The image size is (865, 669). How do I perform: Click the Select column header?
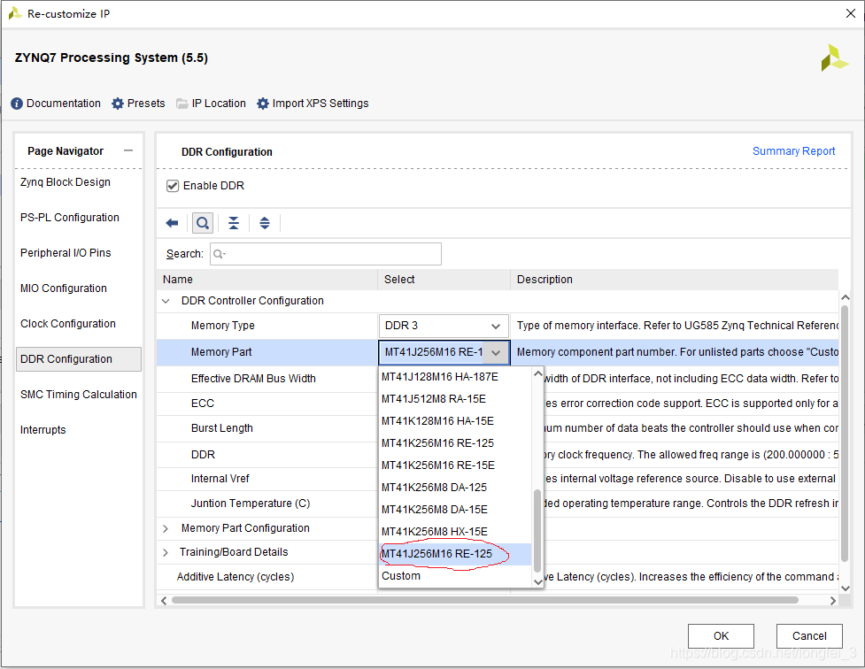(x=444, y=280)
